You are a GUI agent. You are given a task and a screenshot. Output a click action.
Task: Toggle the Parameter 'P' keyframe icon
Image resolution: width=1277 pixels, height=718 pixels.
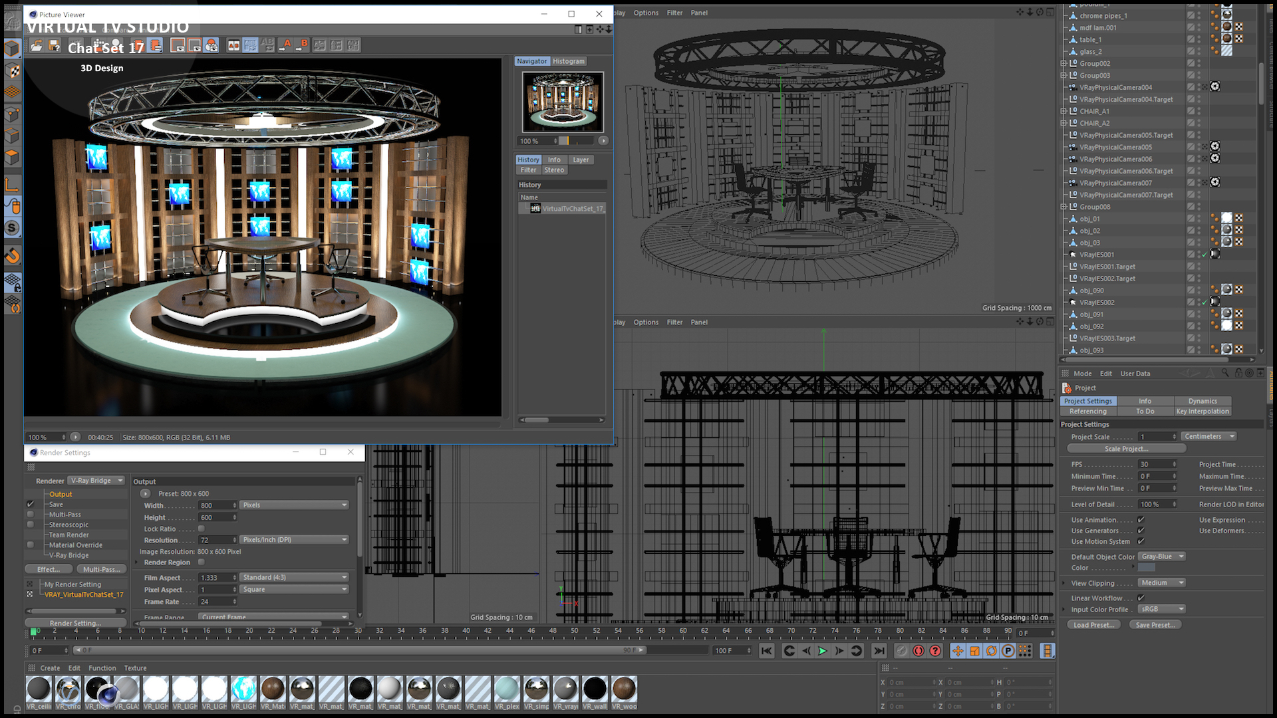click(1008, 651)
